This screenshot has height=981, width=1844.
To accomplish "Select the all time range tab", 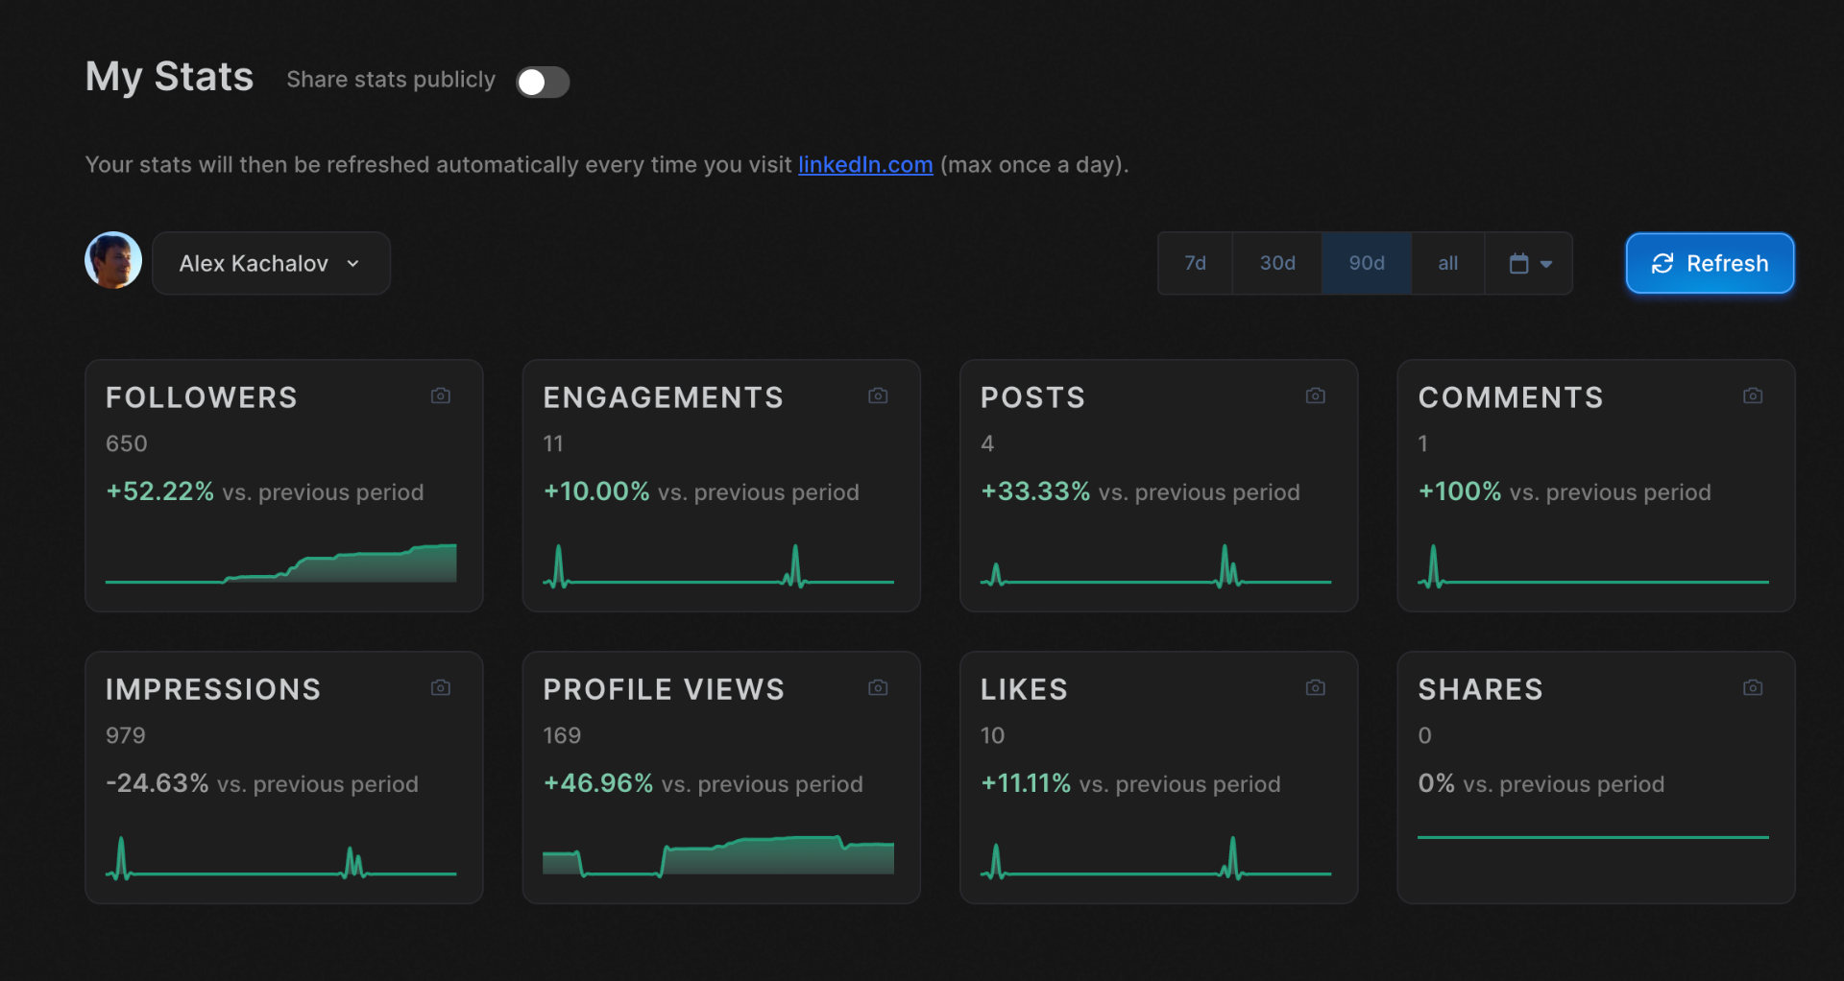I will pyautogui.click(x=1448, y=263).
